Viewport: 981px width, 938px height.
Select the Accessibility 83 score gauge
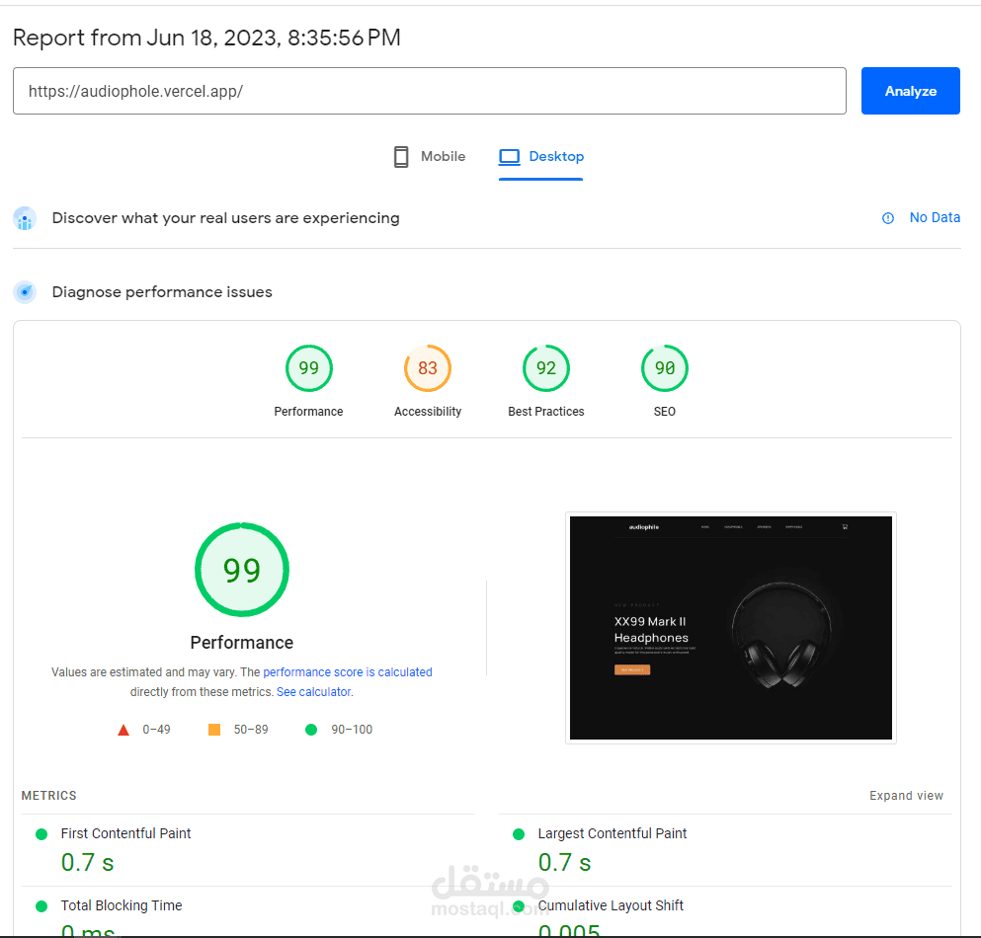click(x=428, y=368)
